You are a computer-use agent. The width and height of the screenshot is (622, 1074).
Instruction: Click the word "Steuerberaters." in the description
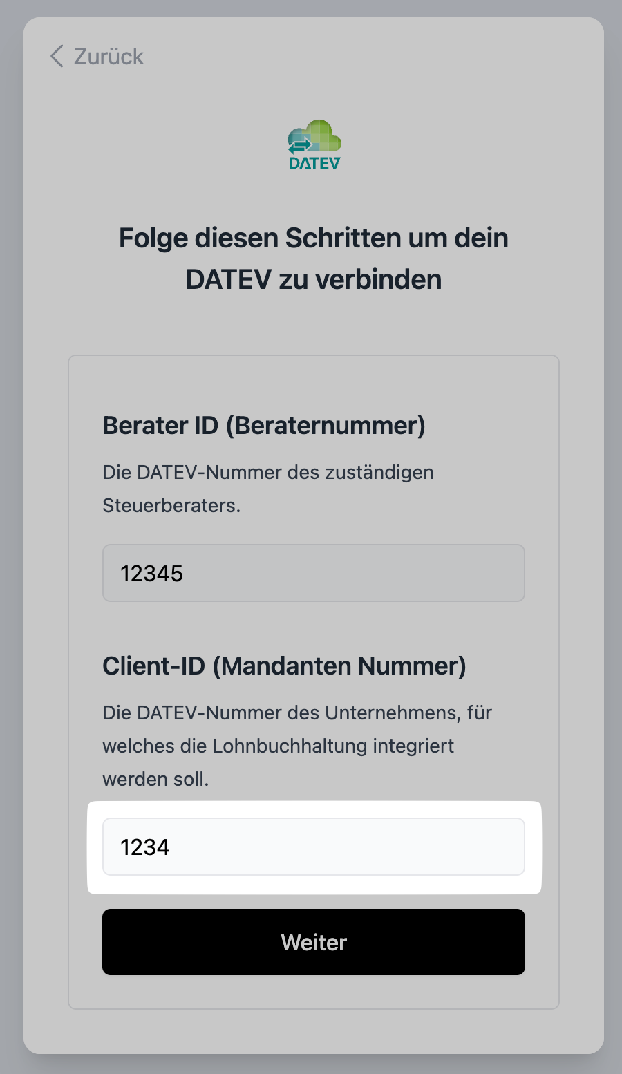(171, 506)
